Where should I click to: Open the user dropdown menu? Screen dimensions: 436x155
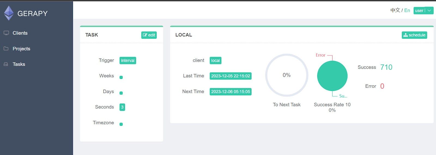coord(423,11)
